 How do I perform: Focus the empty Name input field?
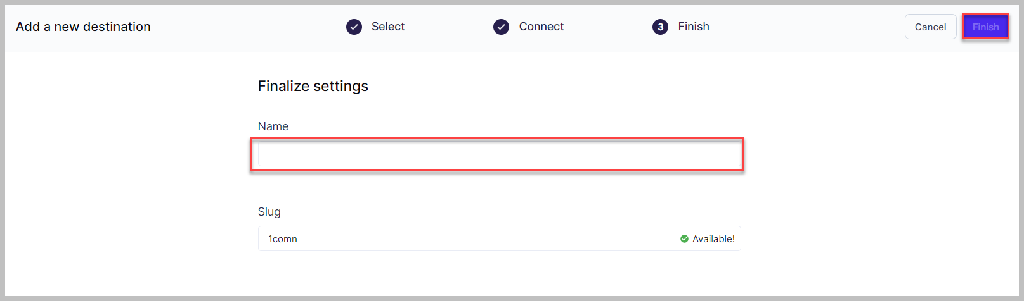[x=499, y=154]
